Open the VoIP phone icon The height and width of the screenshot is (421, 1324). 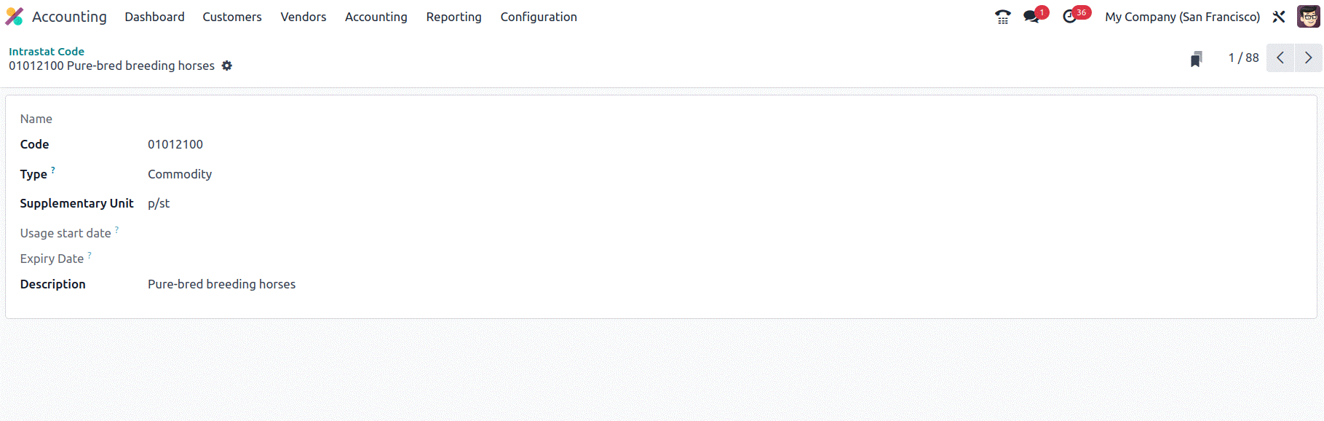(x=1002, y=17)
